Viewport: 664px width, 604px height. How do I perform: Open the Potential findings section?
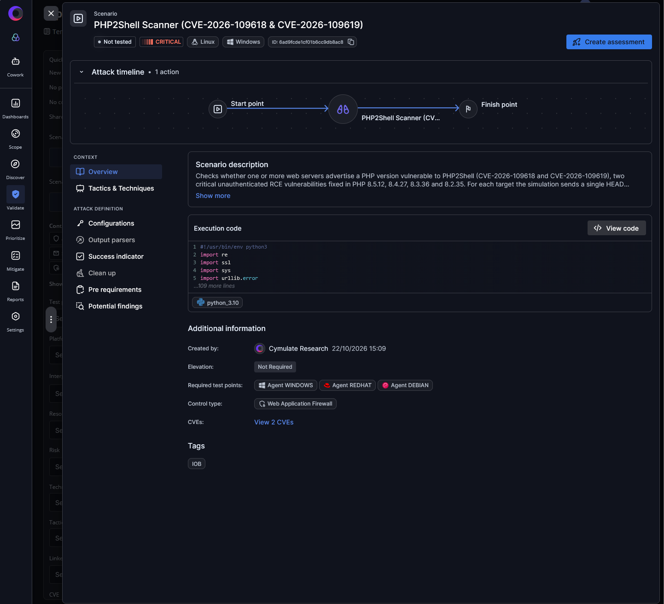point(116,306)
